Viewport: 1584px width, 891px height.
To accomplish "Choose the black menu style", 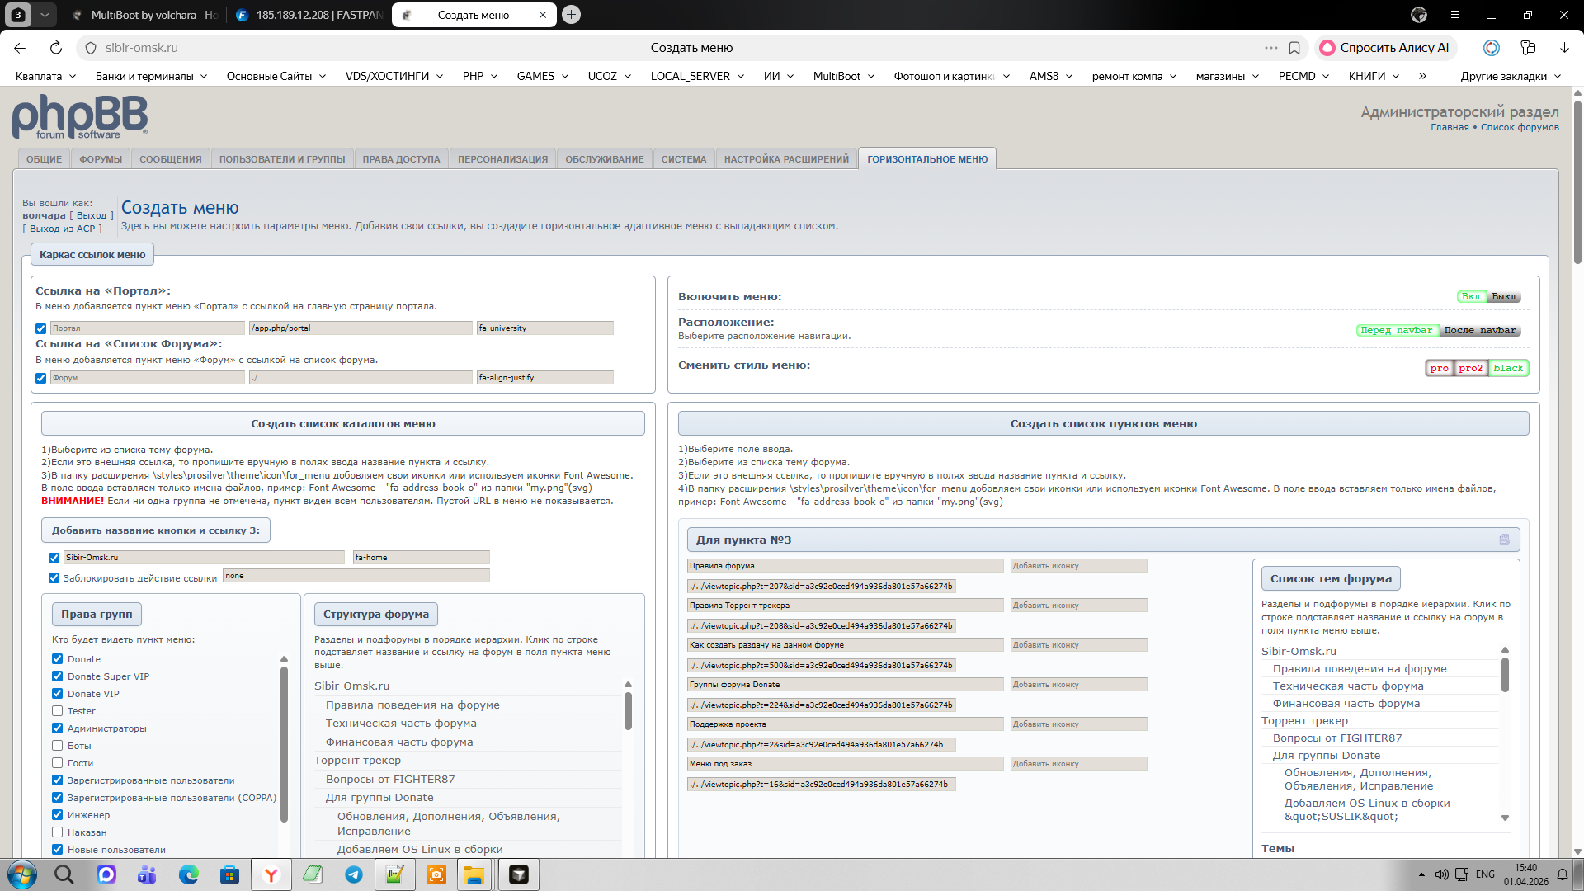I will (x=1508, y=368).
